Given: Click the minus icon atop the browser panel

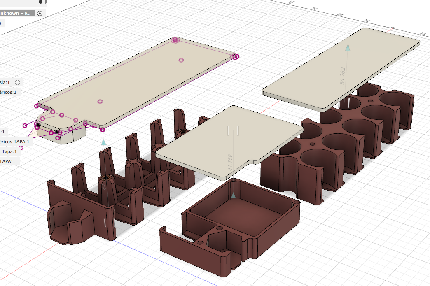Looking at the screenshot, I should (41, 2).
